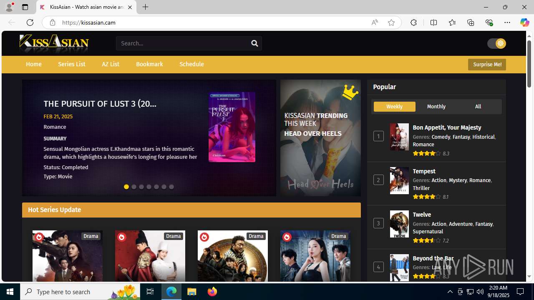Close the KissAsian browser tab
This screenshot has width=534, height=300.
[130, 7]
